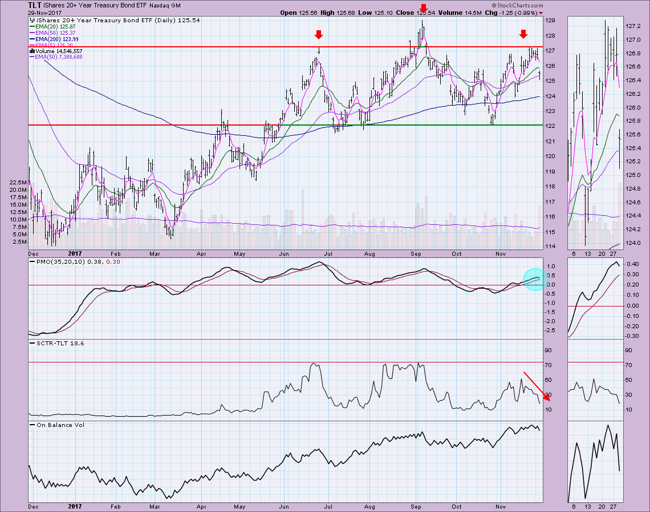Select the "Low 125.10" header value
The height and width of the screenshot is (512, 650).
pos(375,13)
